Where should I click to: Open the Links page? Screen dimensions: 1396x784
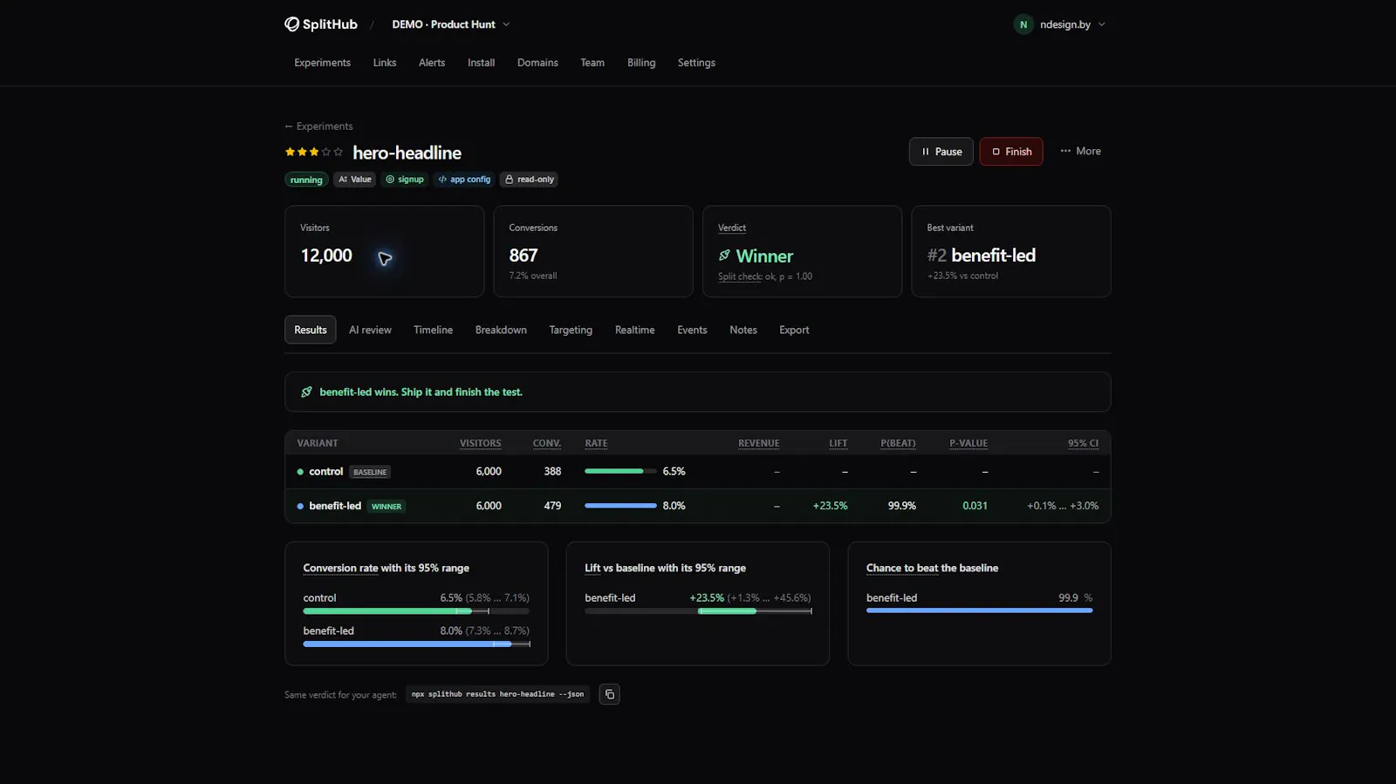click(385, 63)
